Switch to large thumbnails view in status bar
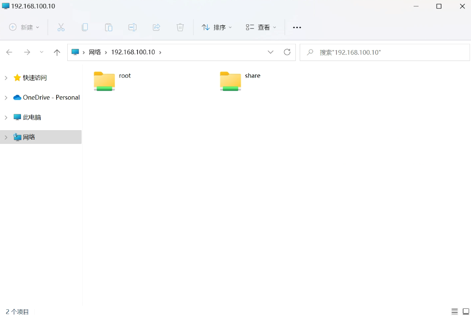 [x=466, y=311]
